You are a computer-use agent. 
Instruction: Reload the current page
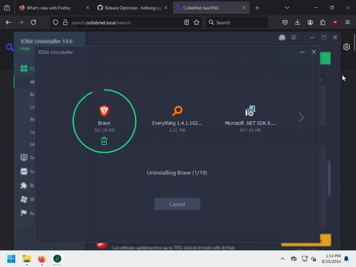(x=33, y=22)
